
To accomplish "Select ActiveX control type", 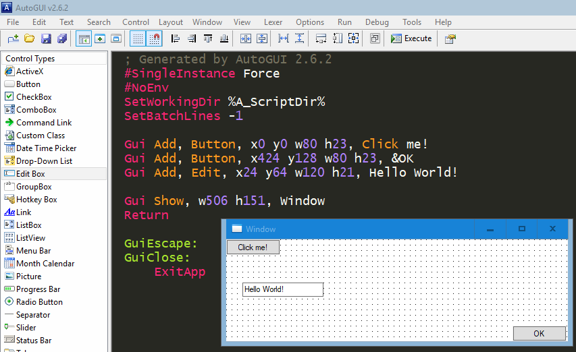I will [x=55, y=71].
